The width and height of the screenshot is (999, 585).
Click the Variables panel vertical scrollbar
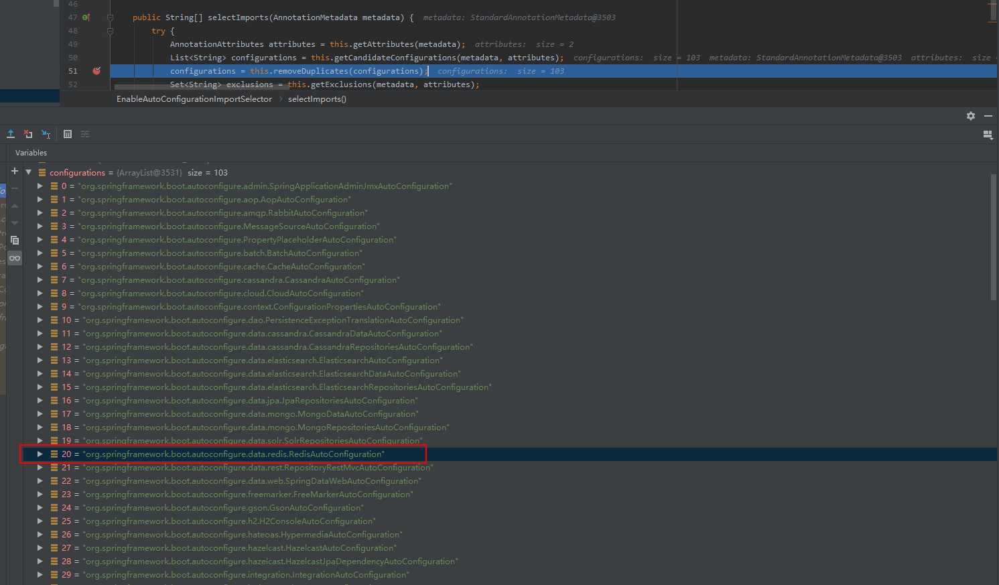(x=993, y=237)
